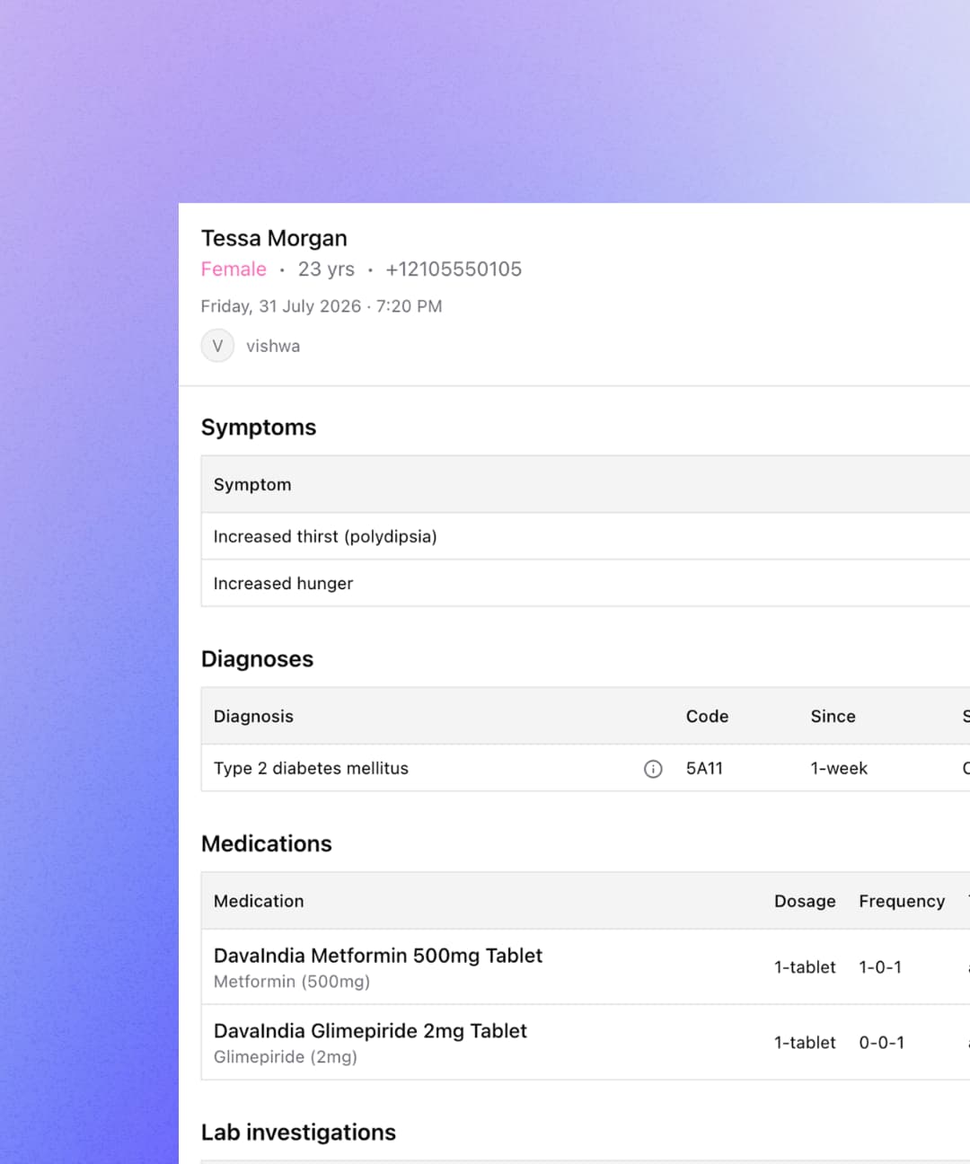Select the Increased hunger row
Viewport: 970px width, 1164px height.
coord(586,583)
